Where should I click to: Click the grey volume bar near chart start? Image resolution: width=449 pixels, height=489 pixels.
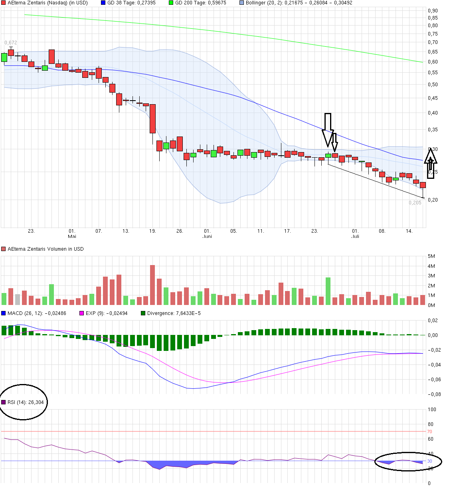[18, 299]
